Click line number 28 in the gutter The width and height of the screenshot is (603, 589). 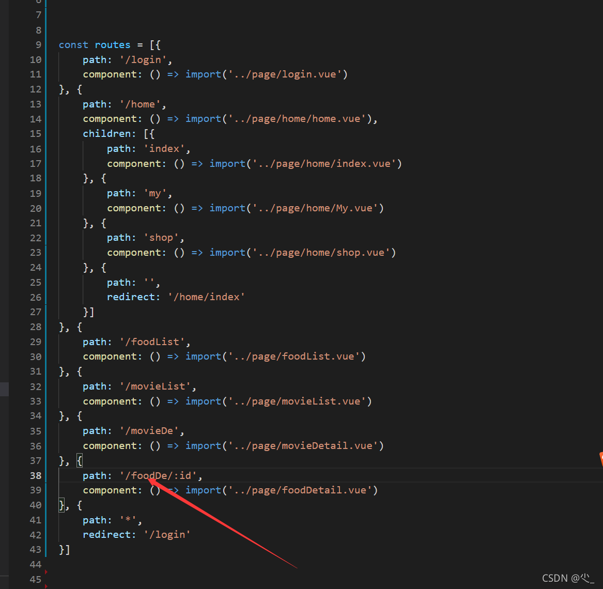35,327
